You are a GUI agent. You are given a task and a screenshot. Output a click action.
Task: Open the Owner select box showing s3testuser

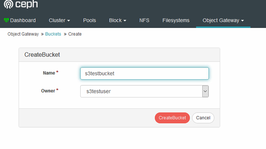click(x=144, y=91)
